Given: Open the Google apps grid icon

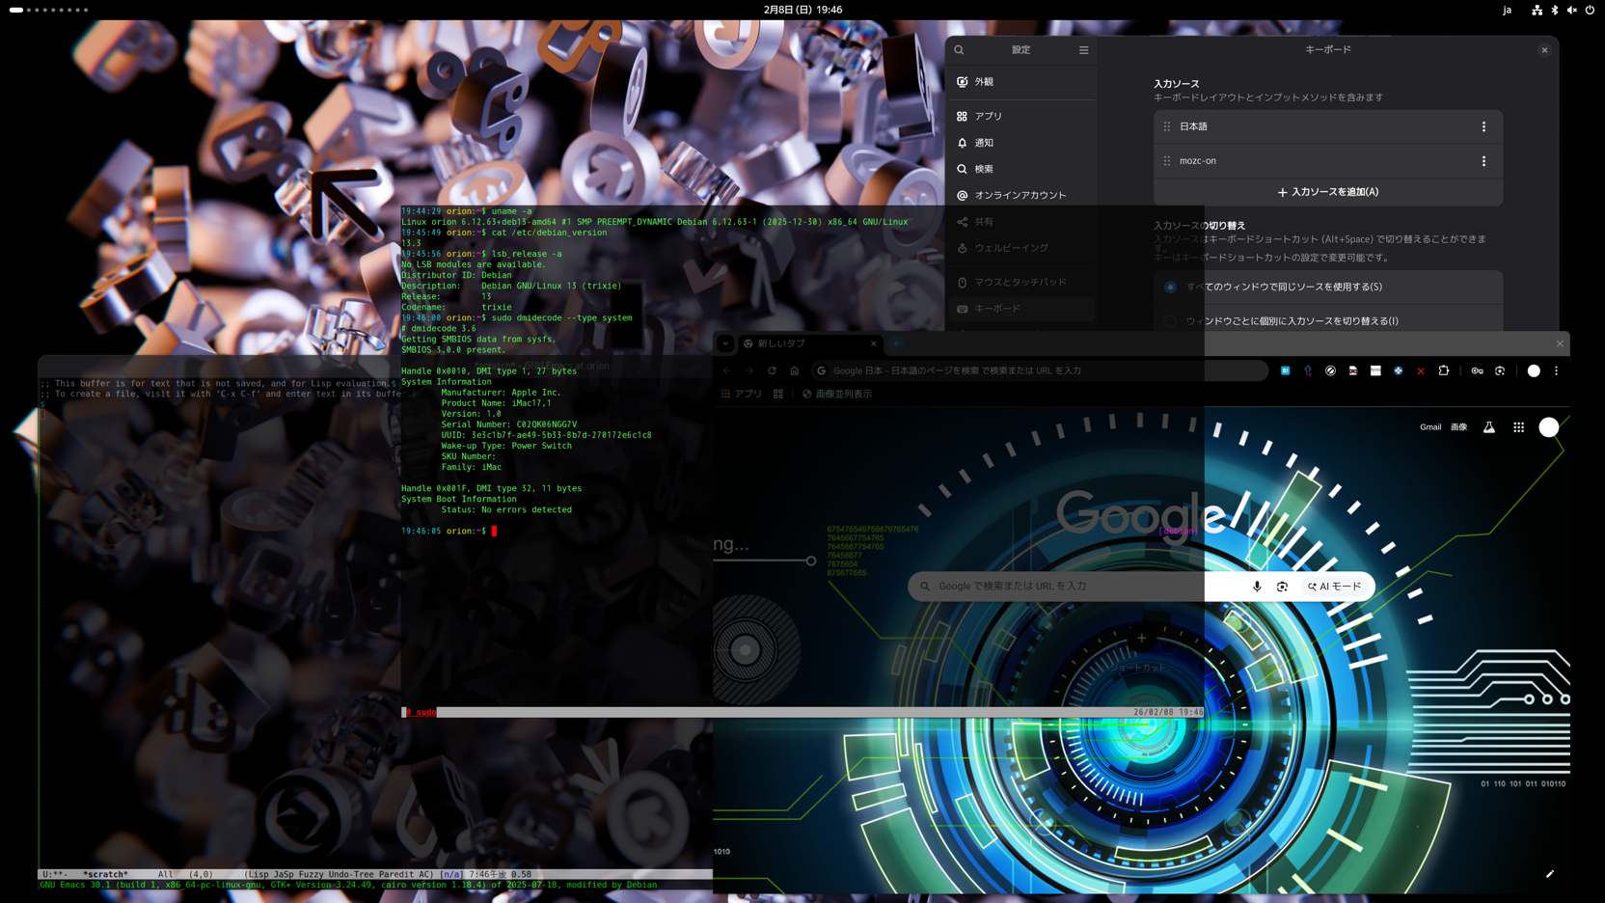Looking at the screenshot, I should [x=1518, y=427].
